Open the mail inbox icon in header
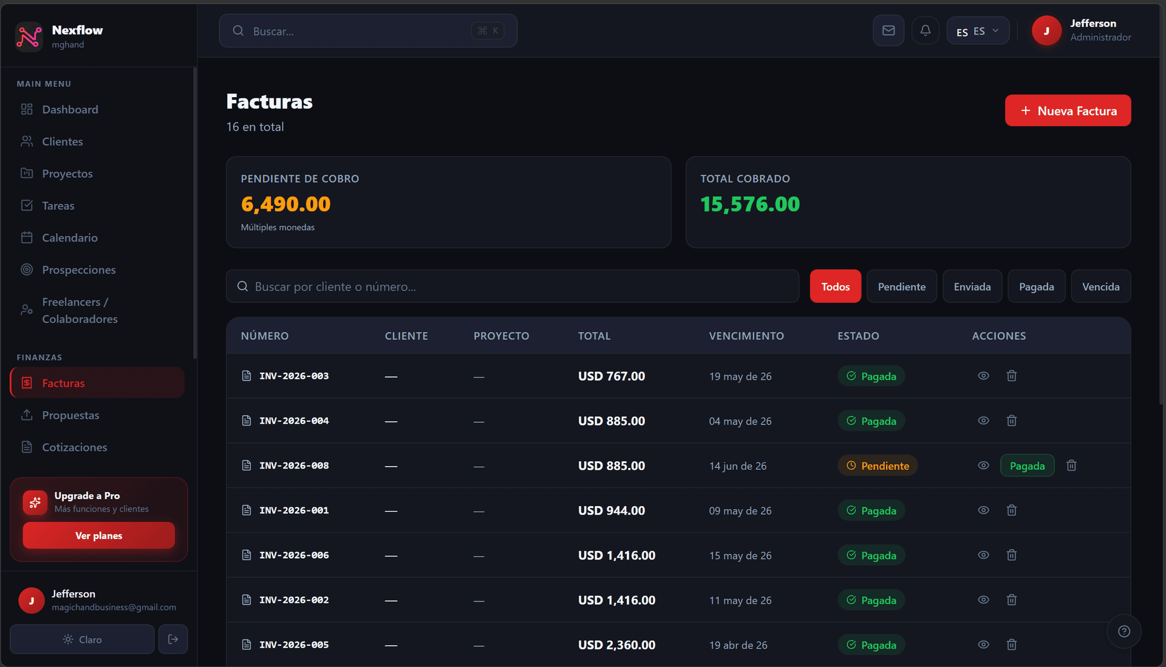The image size is (1166, 667). point(888,30)
